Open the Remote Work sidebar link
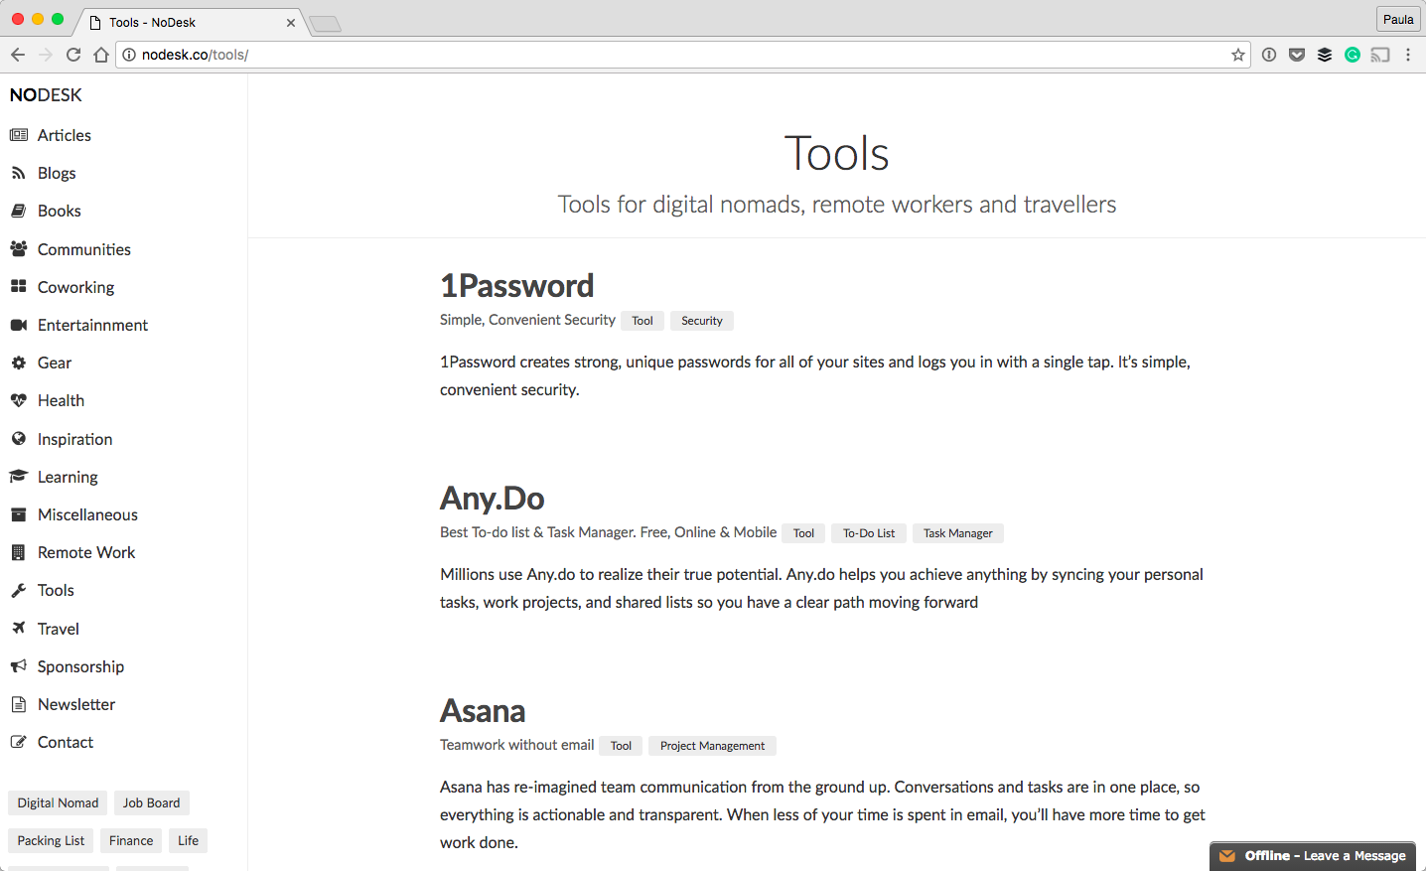The height and width of the screenshot is (871, 1426). pyautogui.click(x=86, y=552)
